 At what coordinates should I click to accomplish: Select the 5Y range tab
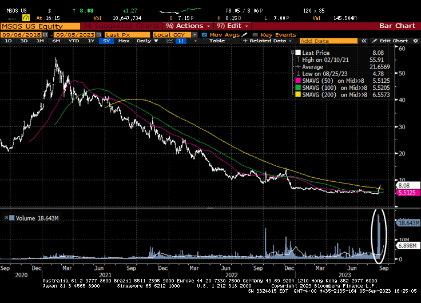coord(106,41)
